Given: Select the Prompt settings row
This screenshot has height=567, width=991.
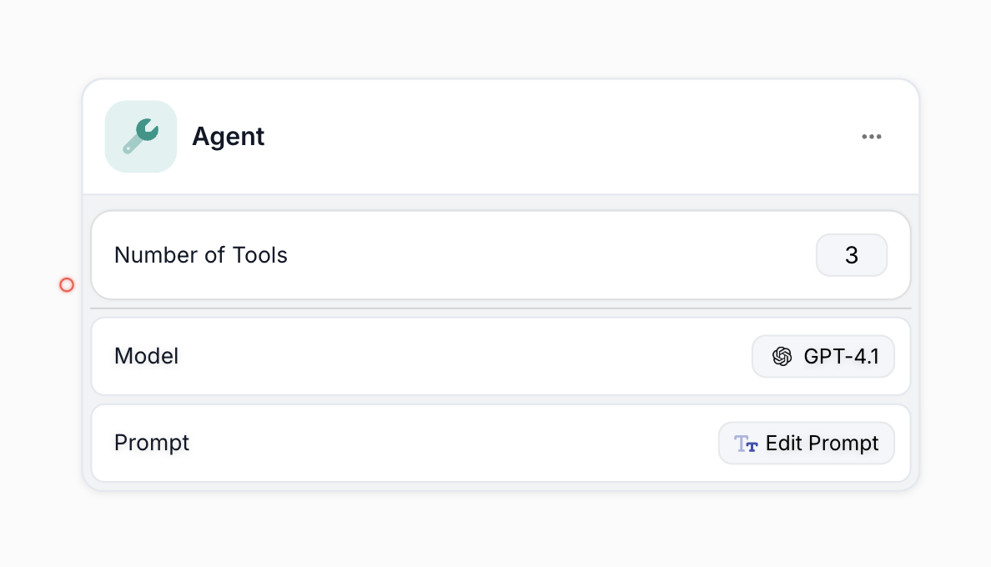Looking at the screenshot, I should [x=501, y=444].
